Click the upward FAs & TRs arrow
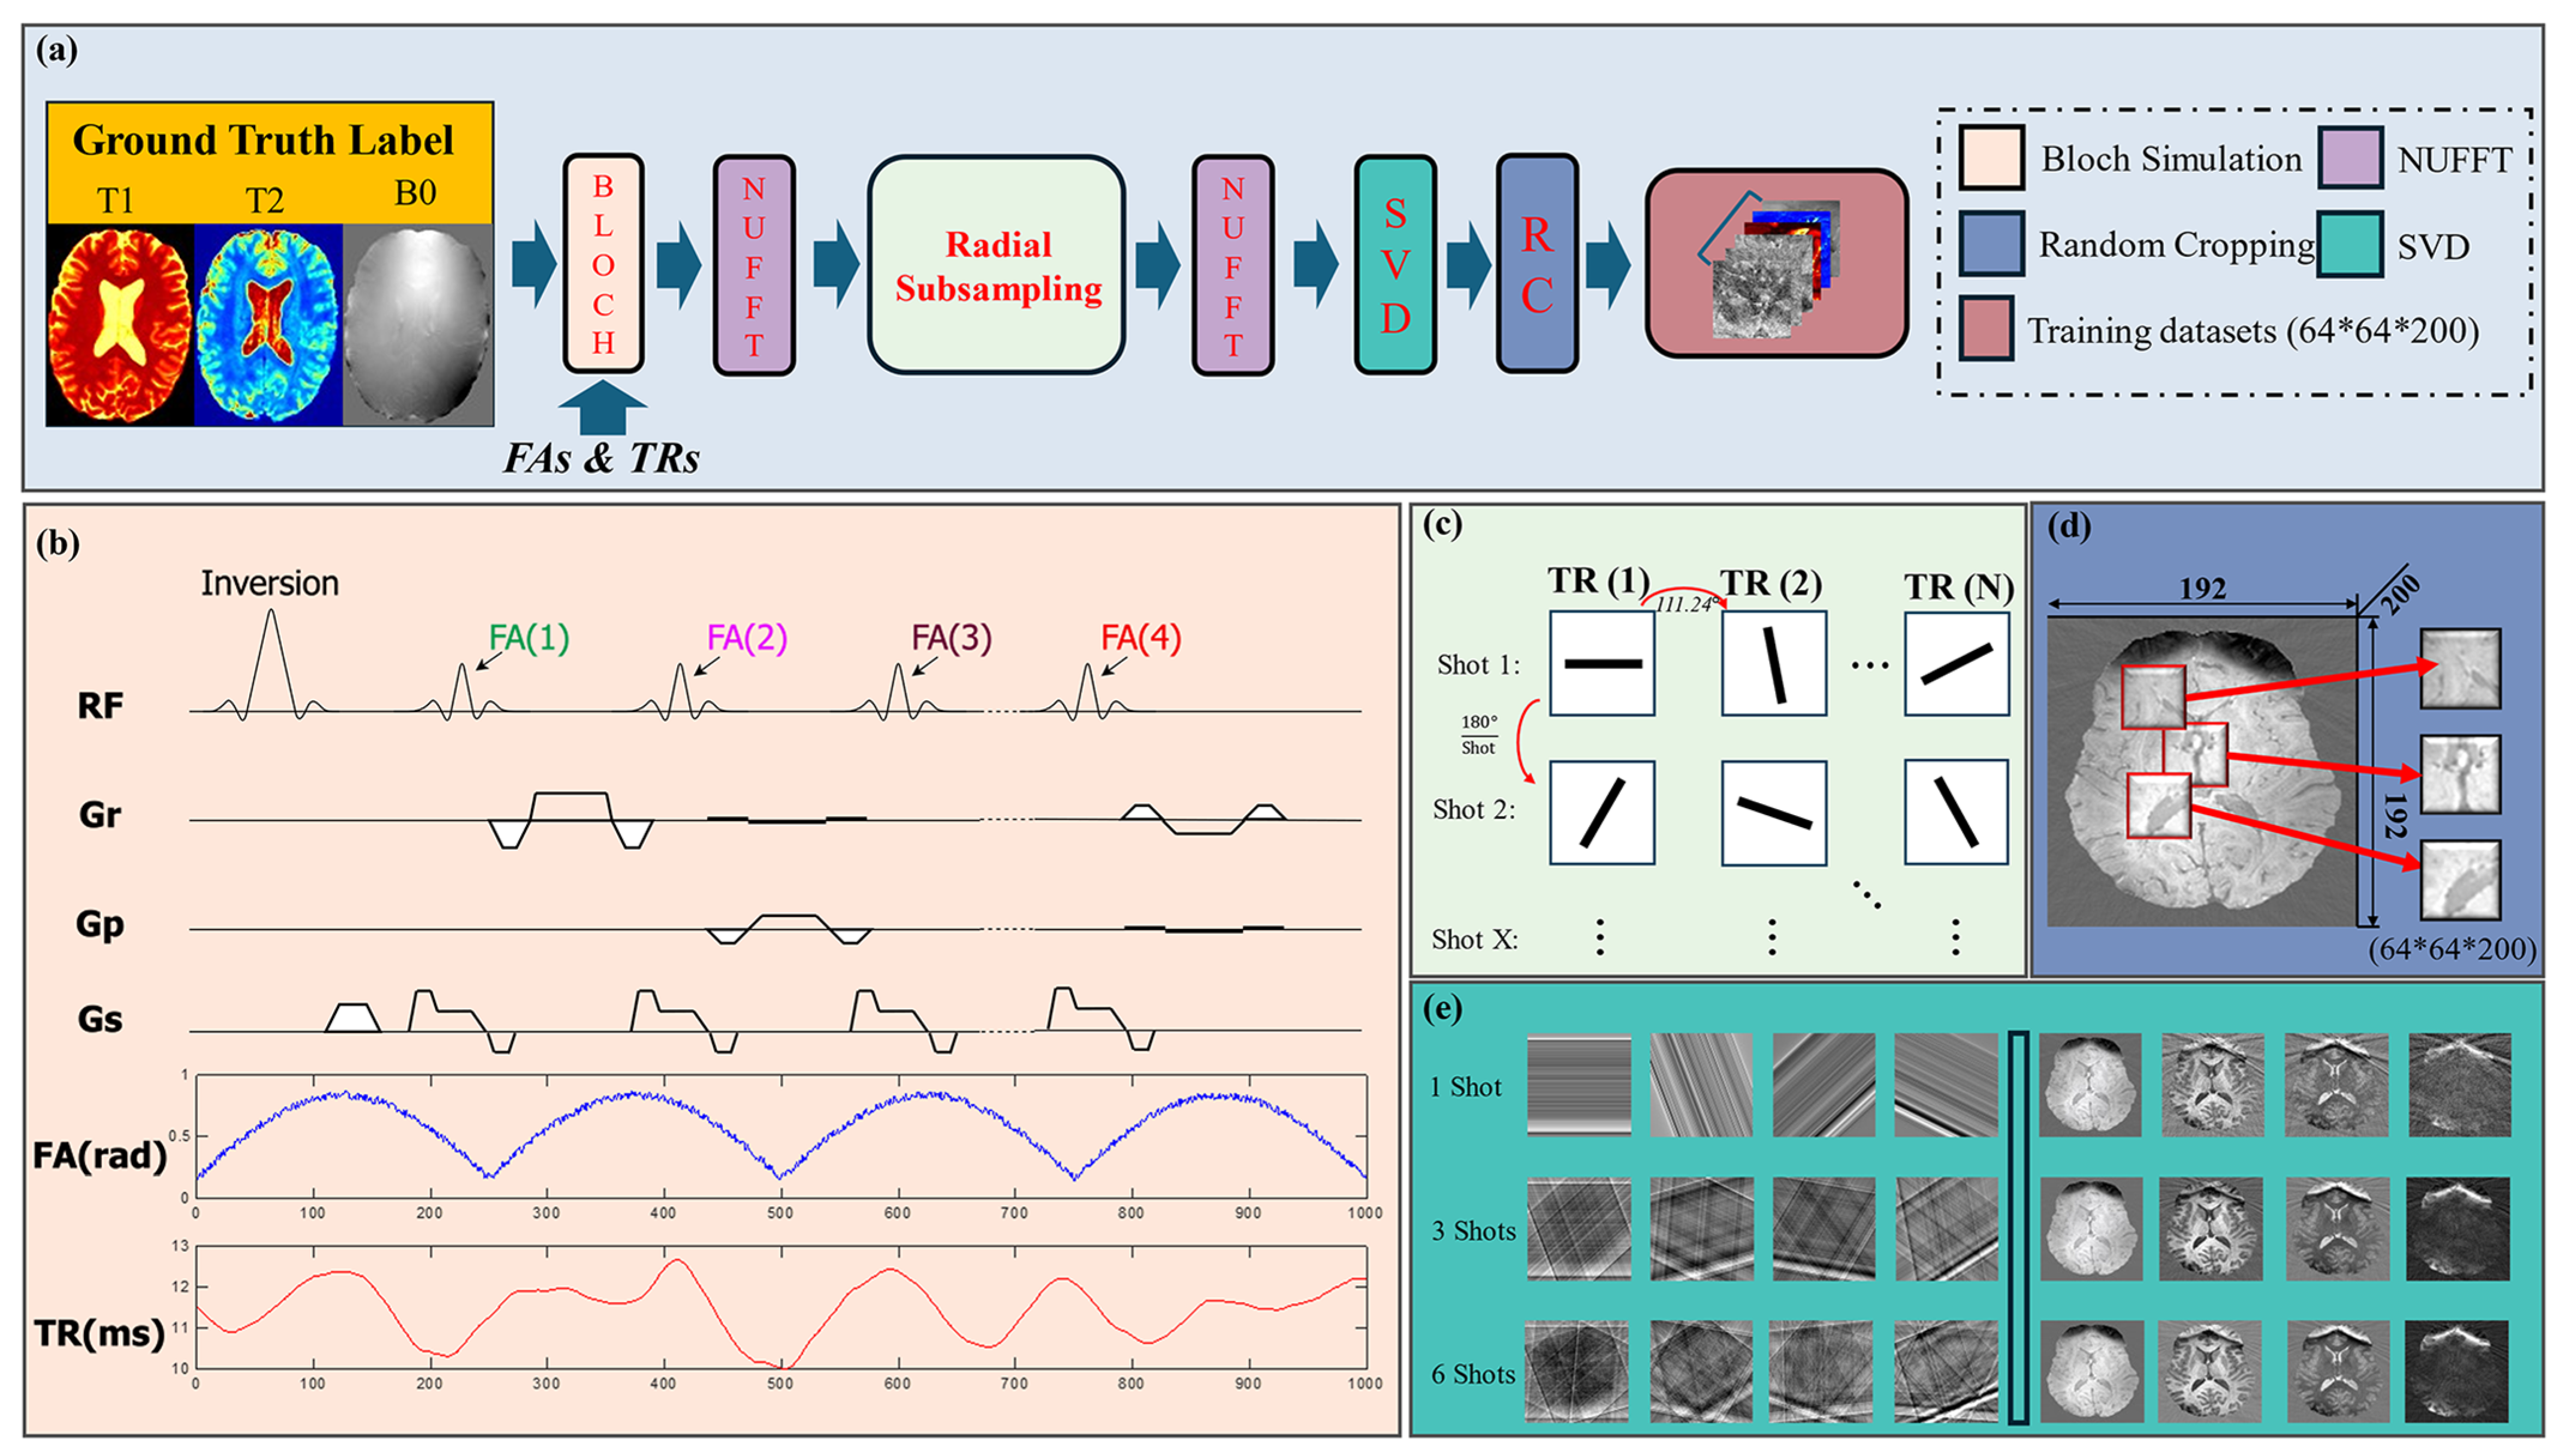Viewport: 2563px width, 1456px height. click(x=602, y=407)
